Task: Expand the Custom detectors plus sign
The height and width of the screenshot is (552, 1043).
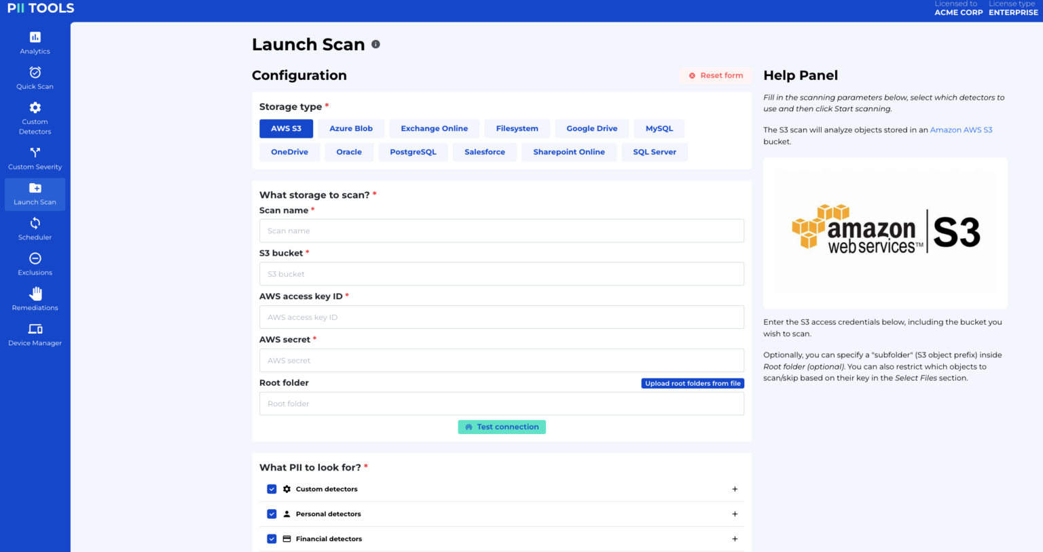Action: tap(735, 489)
